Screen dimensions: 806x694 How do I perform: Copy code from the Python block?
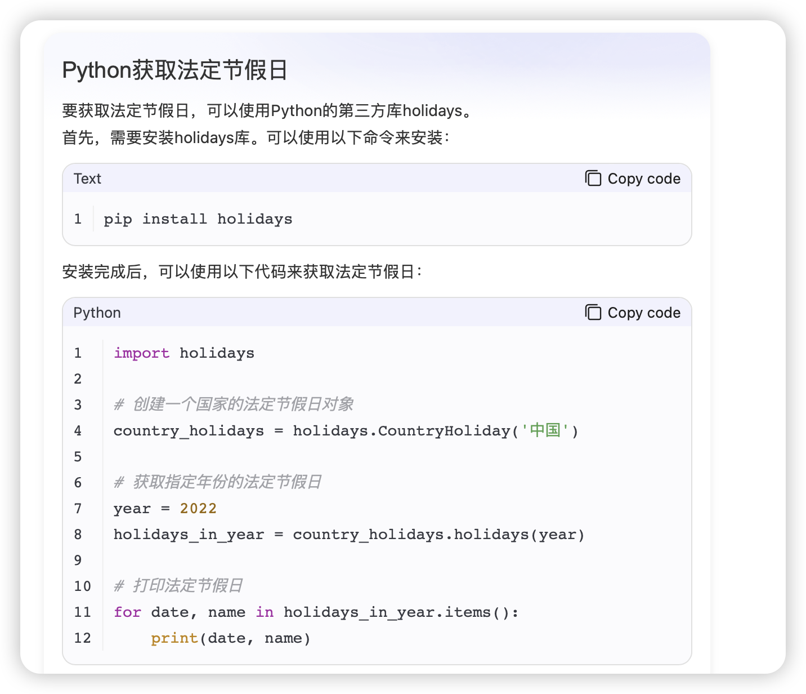(x=633, y=313)
